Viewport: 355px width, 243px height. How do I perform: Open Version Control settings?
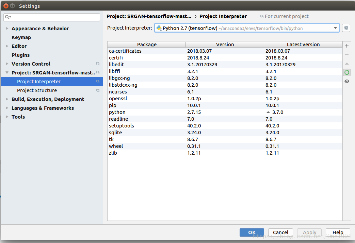31,64
